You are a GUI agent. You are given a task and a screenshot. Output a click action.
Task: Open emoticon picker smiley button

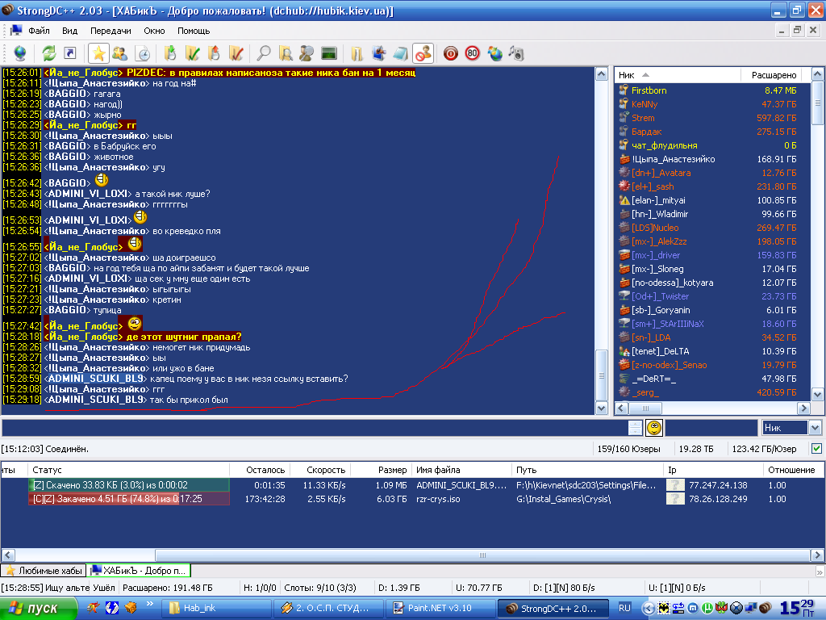pos(654,428)
